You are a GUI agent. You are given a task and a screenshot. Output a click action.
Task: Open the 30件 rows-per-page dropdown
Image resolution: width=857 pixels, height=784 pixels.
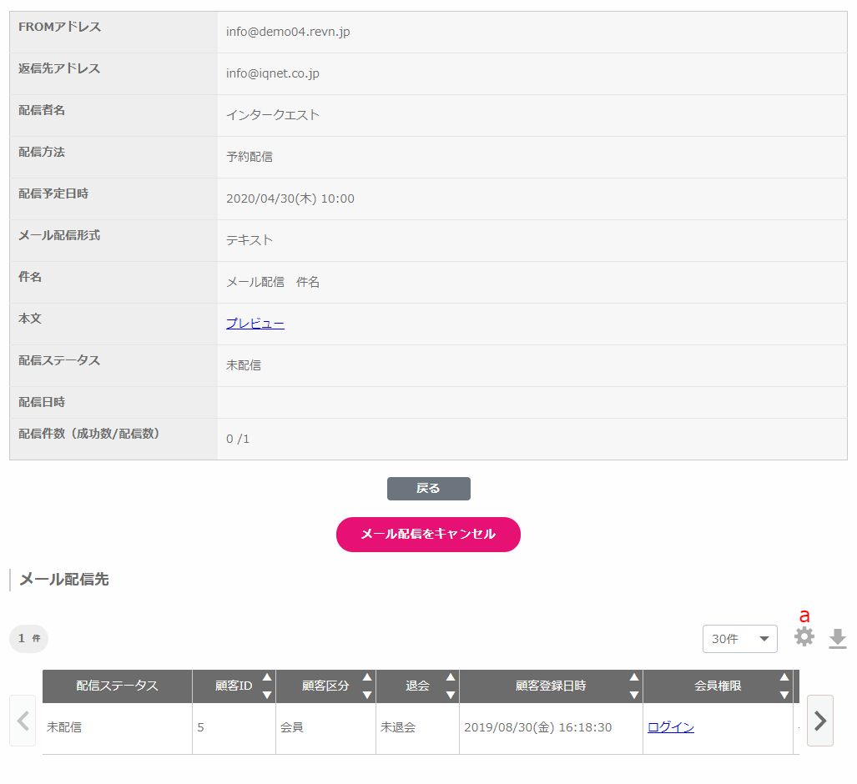739,639
